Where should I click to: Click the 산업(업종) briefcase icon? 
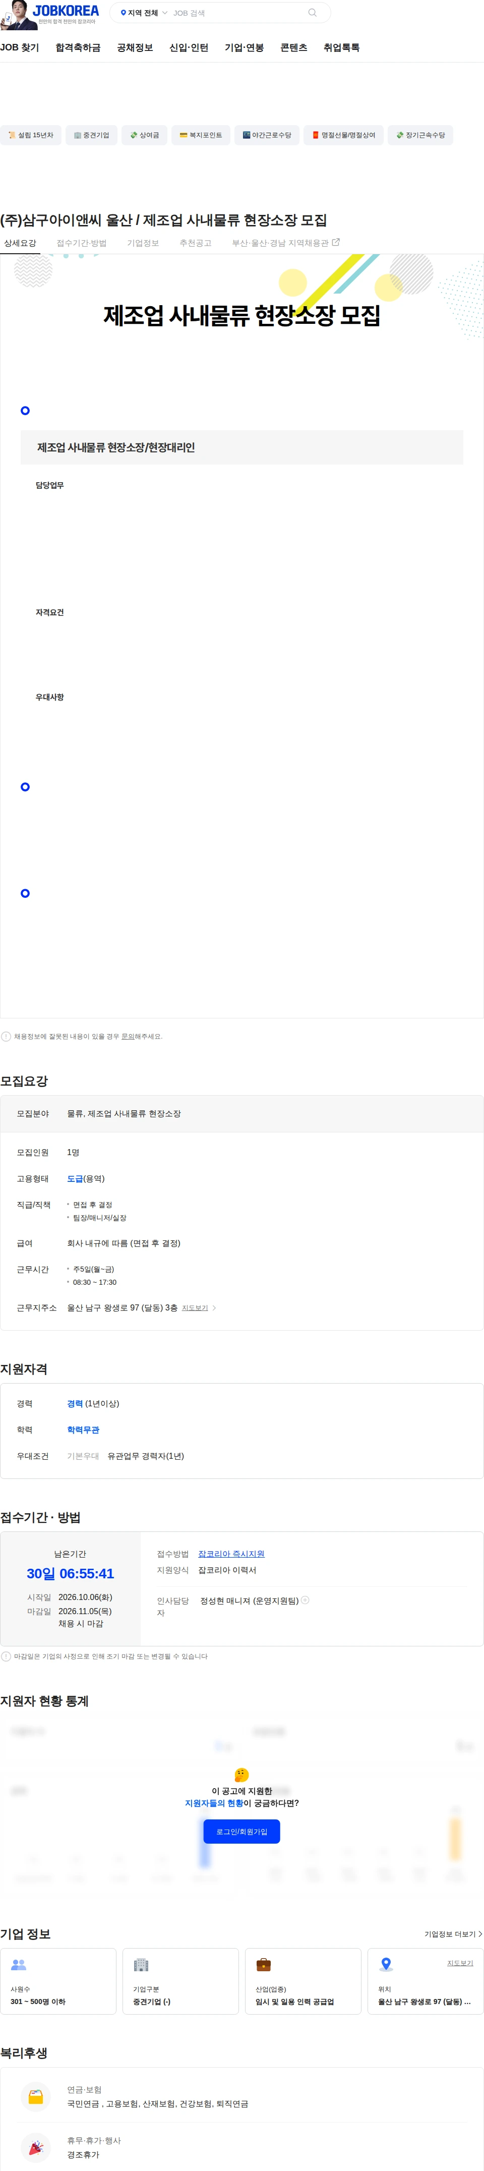tap(264, 1964)
